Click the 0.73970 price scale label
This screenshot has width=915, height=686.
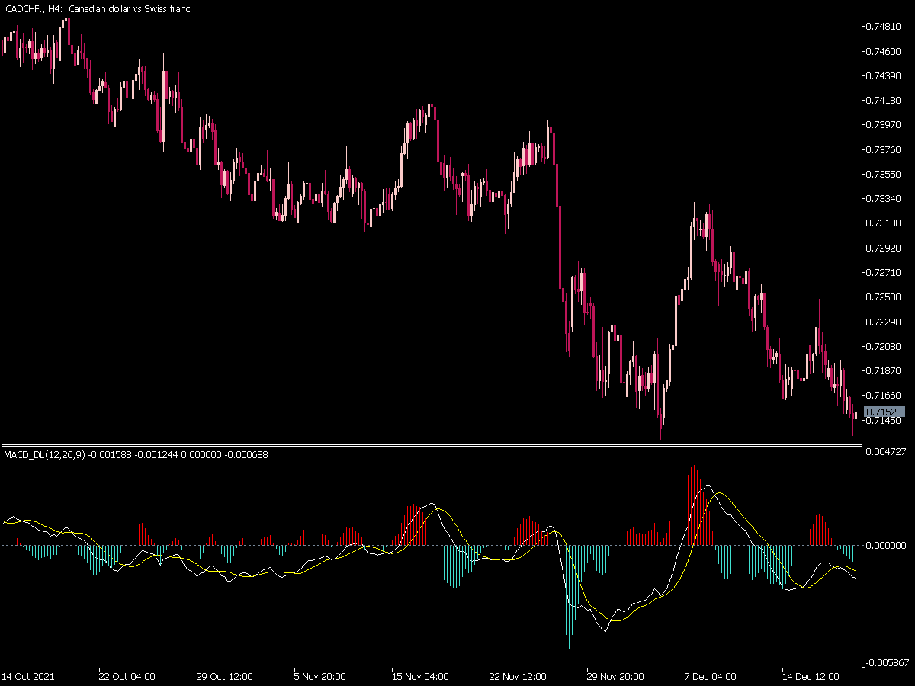884,125
